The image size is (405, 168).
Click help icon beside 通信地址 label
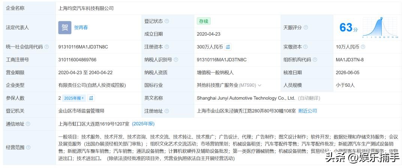(28, 124)
